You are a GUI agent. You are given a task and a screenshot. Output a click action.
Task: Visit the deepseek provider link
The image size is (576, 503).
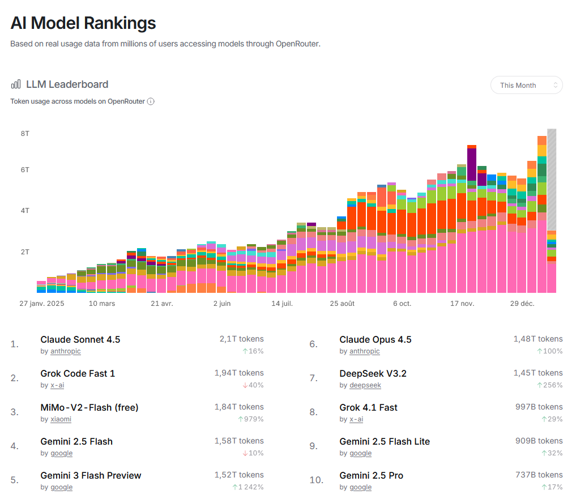click(365, 385)
